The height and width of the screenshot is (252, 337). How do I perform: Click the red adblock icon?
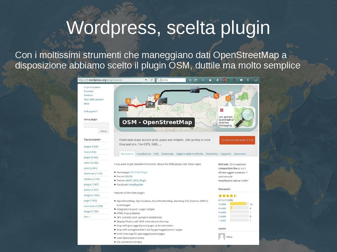[225, 80]
